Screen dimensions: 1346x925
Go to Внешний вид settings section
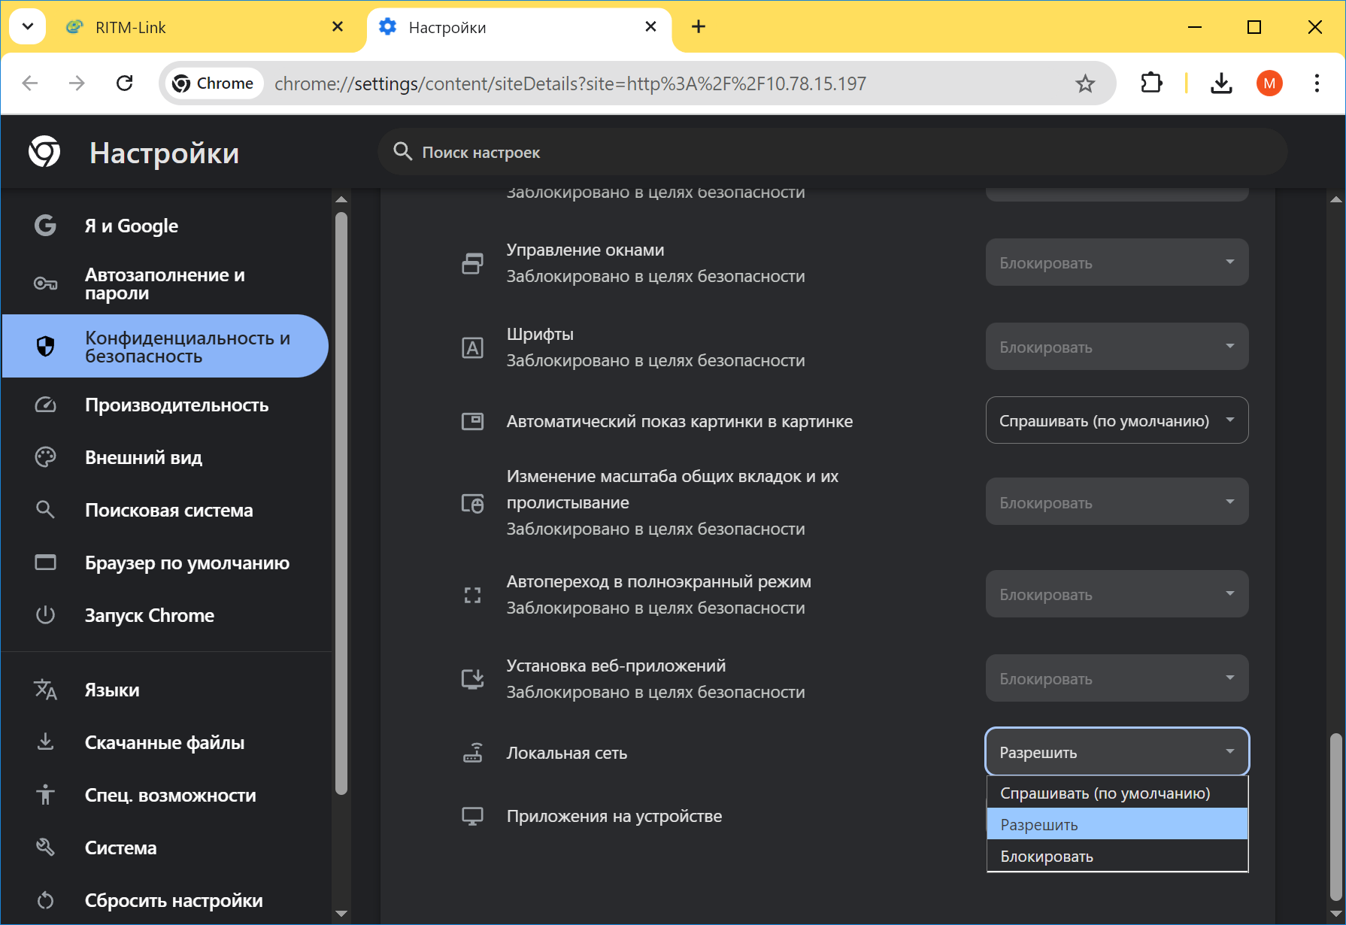[x=144, y=458]
